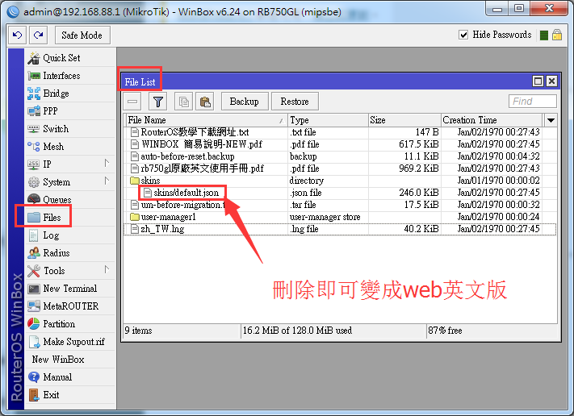Click the Queues icon in sidebar
The image size is (574, 416).
coord(34,199)
